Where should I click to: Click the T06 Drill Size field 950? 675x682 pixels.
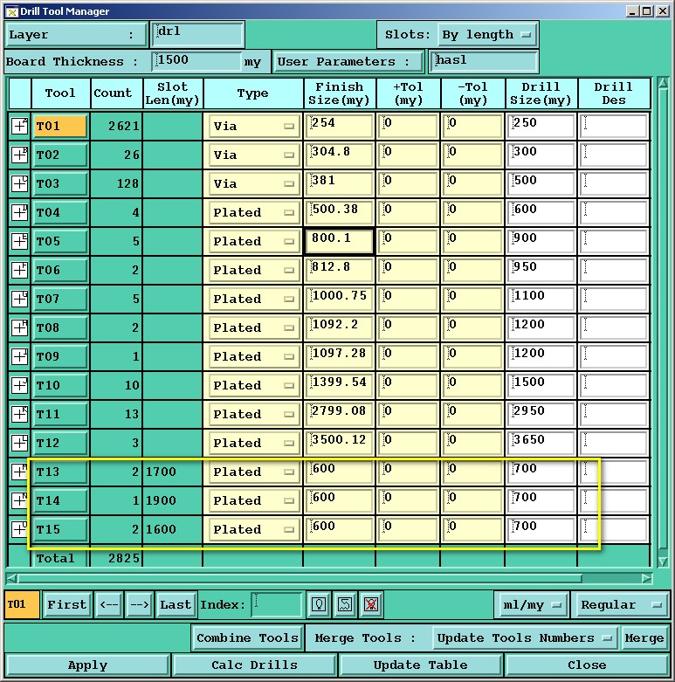(541, 270)
